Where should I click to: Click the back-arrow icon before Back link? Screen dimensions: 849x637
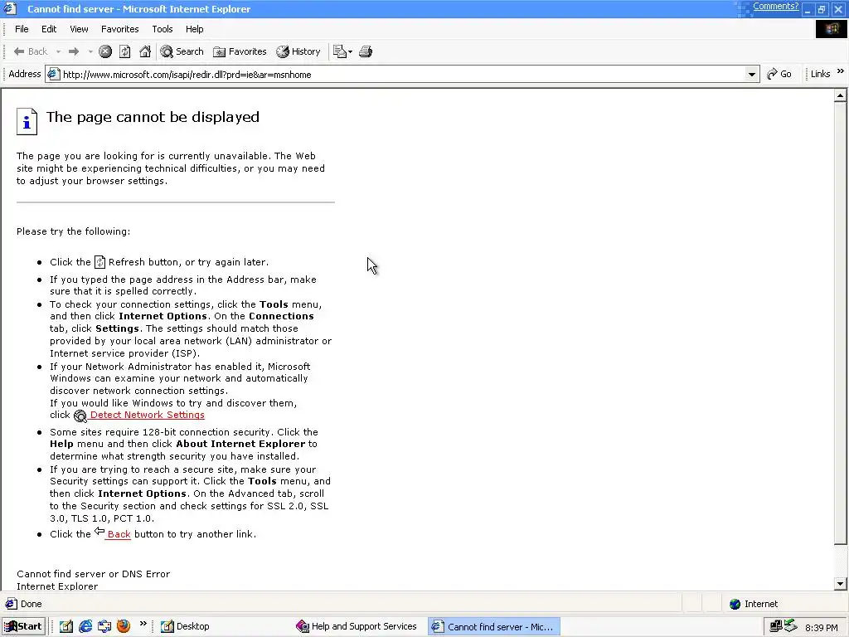coord(99,532)
